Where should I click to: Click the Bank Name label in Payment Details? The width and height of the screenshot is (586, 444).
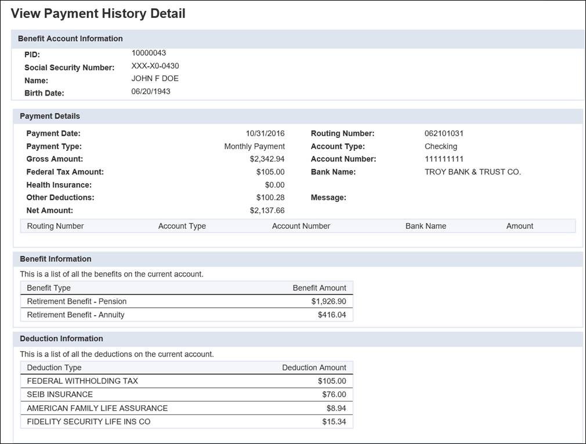coord(334,172)
